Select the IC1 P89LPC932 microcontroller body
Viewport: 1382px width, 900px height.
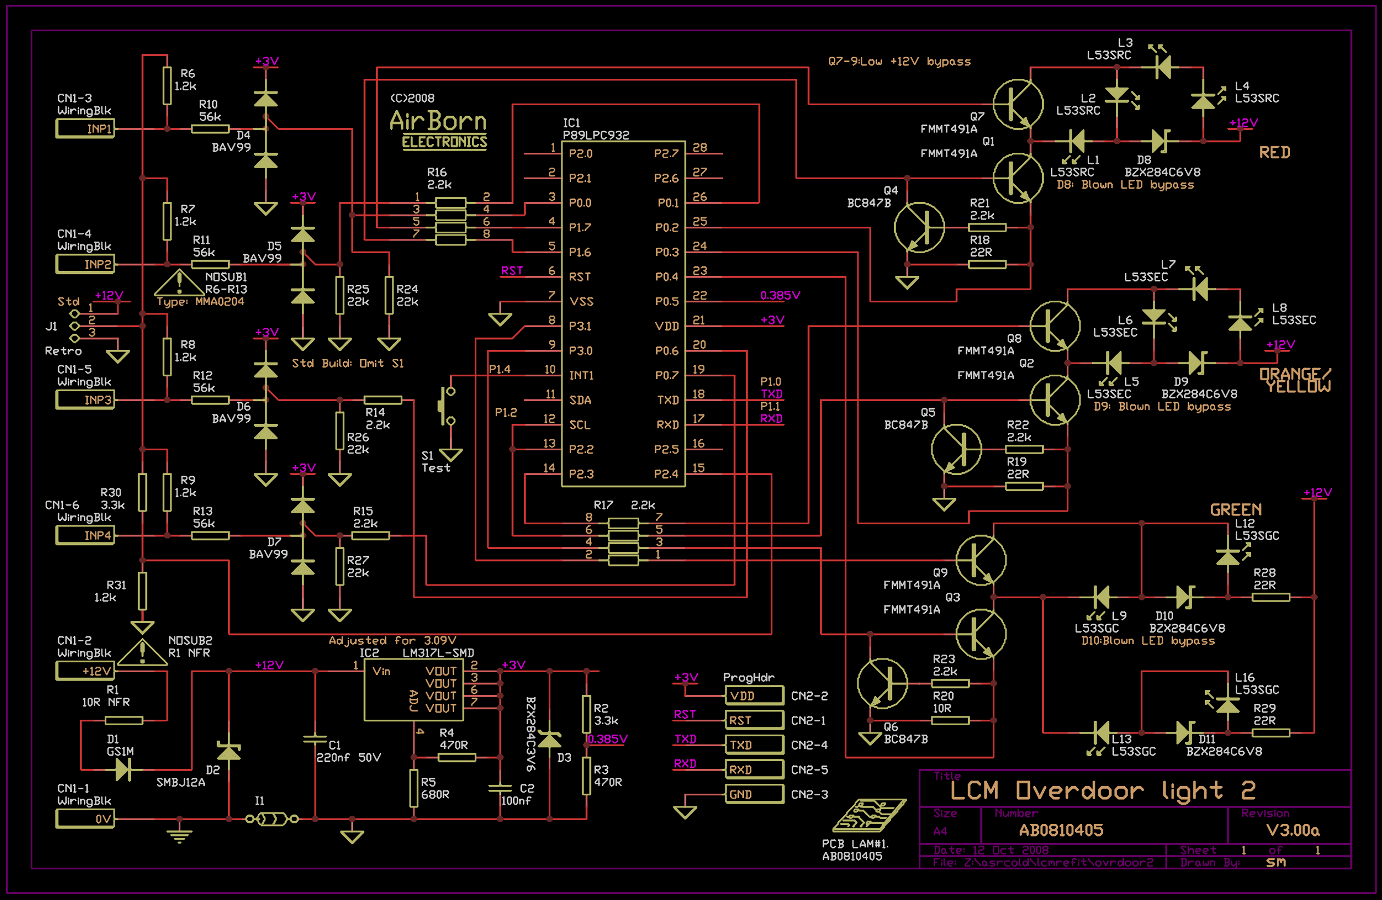(623, 313)
